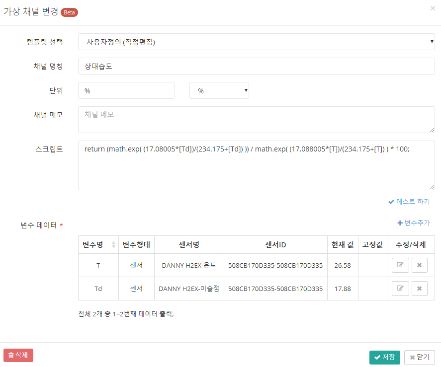The image size is (441, 367).
Task: Click the table row count summary text
Action: (126, 314)
